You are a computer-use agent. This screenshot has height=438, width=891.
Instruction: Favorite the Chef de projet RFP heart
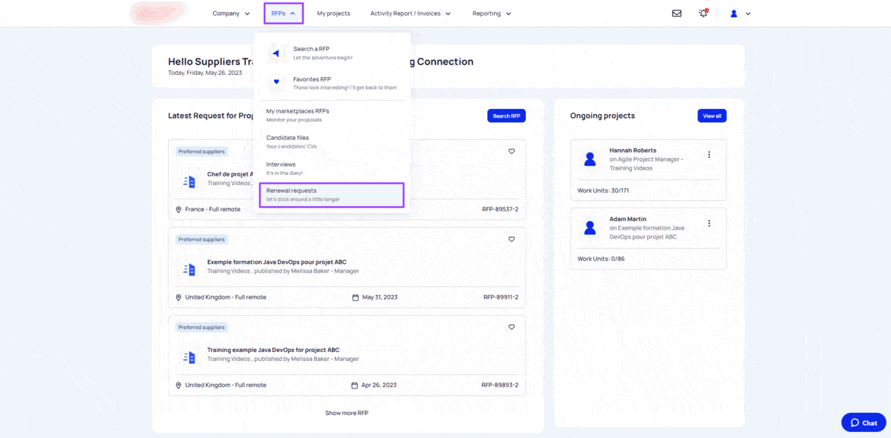[x=512, y=151]
